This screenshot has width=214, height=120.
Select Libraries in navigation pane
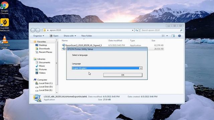click(x=41, y=59)
